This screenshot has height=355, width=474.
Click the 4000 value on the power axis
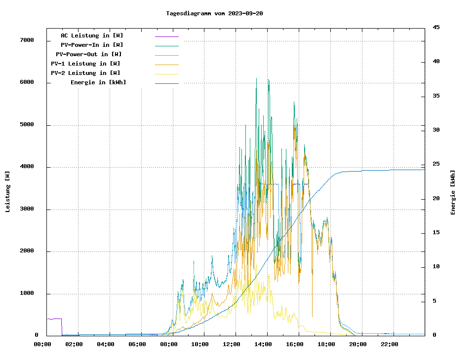click(27, 167)
